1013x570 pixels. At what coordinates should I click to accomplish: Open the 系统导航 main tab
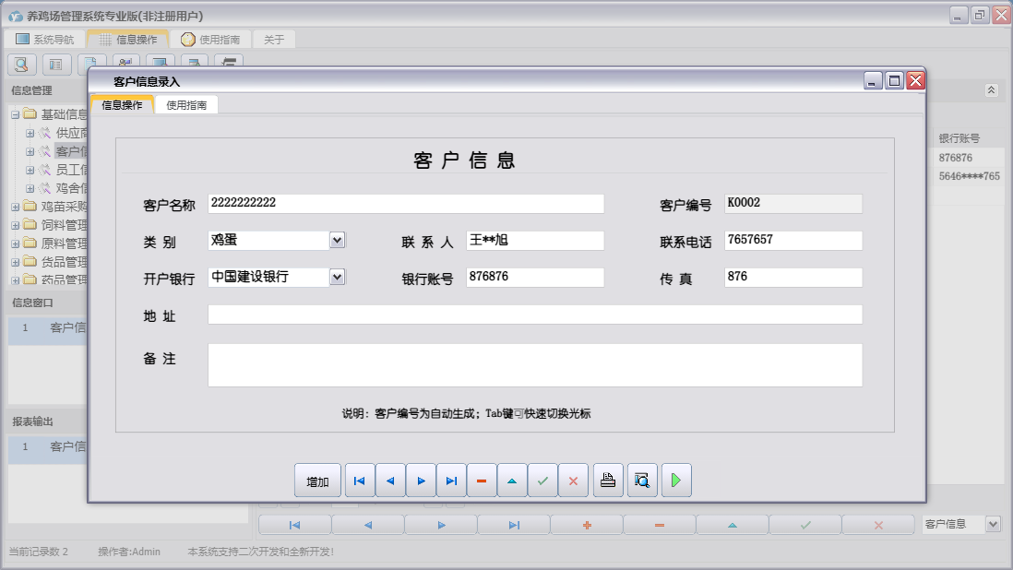44,40
